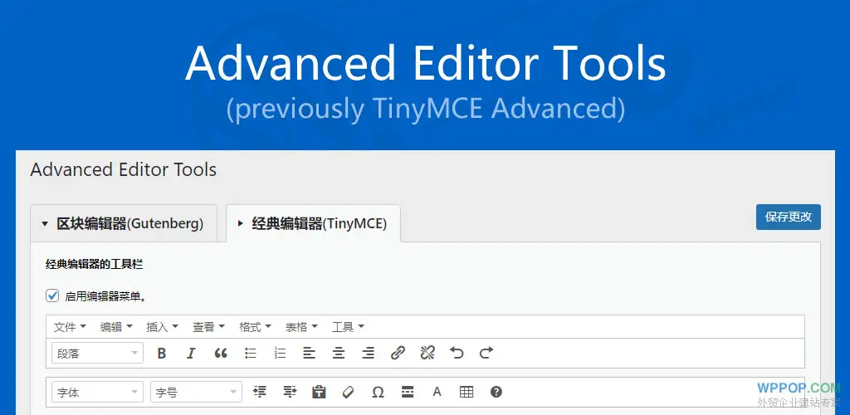Uncheck the 启用编辑器菜单 checkbox
850x415 pixels.
[52, 295]
